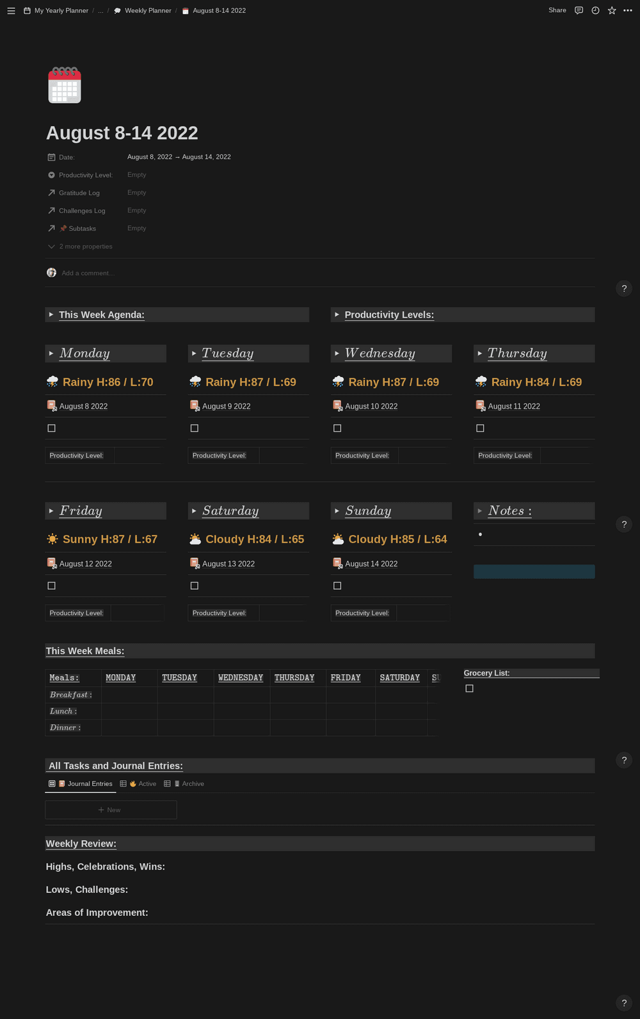The width and height of the screenshot is (640, 1019).
Task: Click the Sunny weather icon on Friday
Action: [x=52, y=539]
